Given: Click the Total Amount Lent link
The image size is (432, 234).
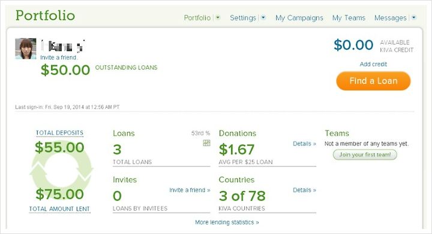Looking at the screenshot, I should (59, 209).
